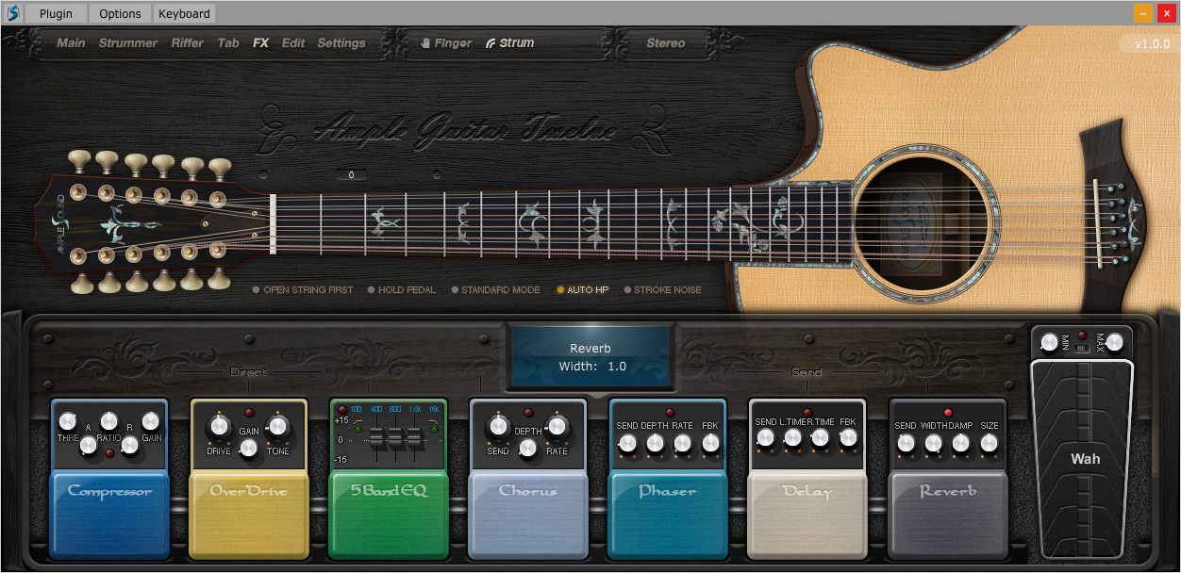Click the lit Reverb LED indicator
Viewport: 1181px width, 573px height.
[947, 413]
